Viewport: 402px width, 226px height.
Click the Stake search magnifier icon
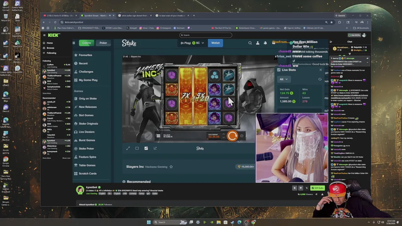tap(250, 43)
